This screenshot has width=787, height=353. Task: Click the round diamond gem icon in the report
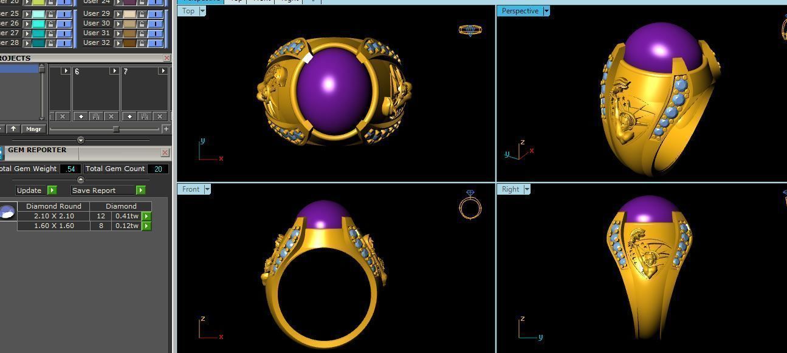point(7,212)
